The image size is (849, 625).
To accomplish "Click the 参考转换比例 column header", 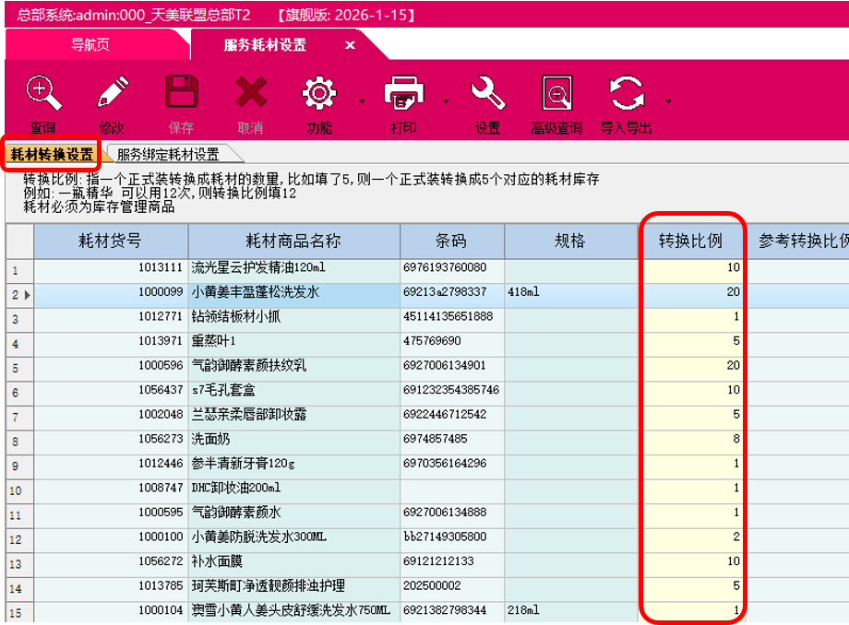I will (797, 241).
